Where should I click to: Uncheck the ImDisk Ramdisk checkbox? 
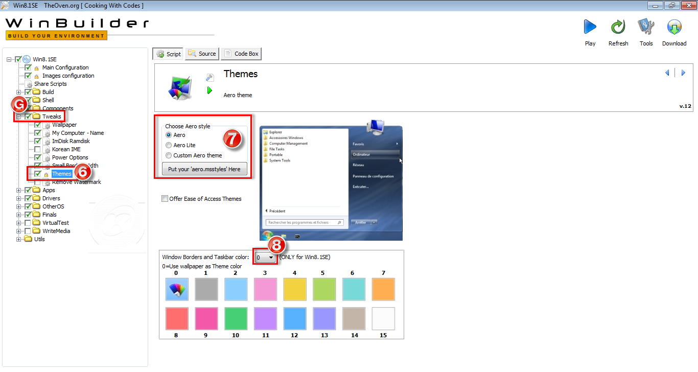pyautogui.click(x=38, y=141)
